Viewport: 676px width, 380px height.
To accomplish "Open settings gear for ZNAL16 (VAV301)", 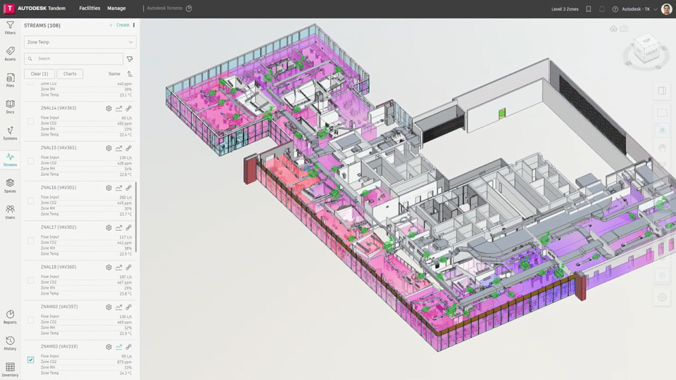I will (109, 188).
